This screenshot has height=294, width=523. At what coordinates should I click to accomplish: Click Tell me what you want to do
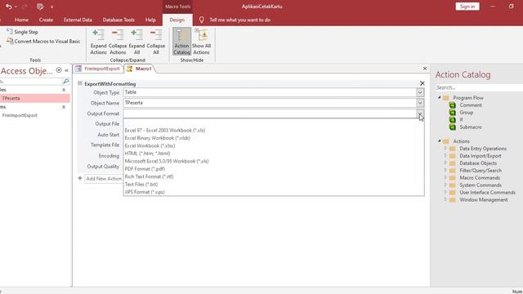coord(239,20)
